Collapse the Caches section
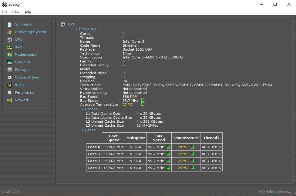Viewport: 296px width, 196px height. click(x=82, y=109)
